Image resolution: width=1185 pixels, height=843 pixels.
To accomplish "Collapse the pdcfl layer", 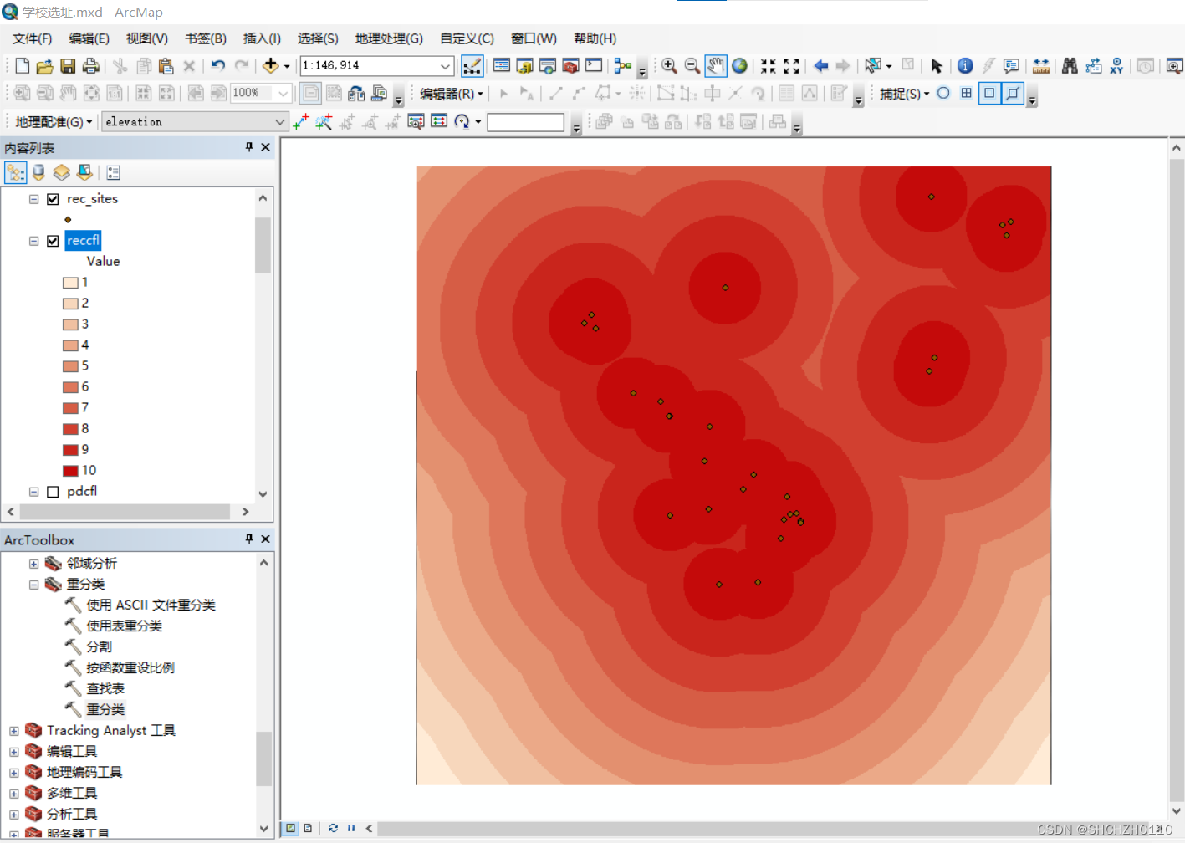I will pos(33,492).
